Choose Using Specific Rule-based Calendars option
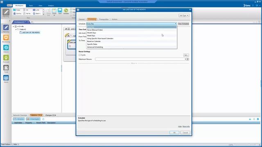The image size is (262, 147). coord(132,38)
